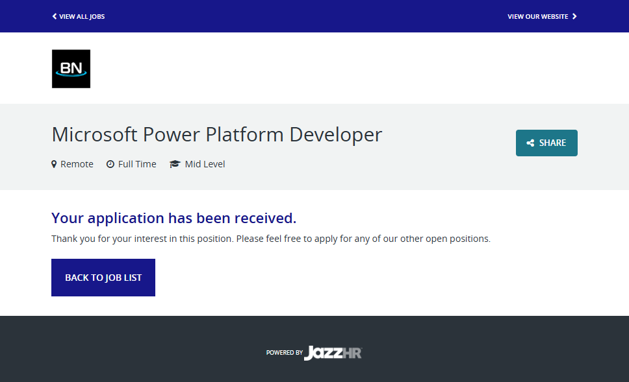Click the graduation cap icon
This screenshot has height=382, width=629.
point(174,164)
